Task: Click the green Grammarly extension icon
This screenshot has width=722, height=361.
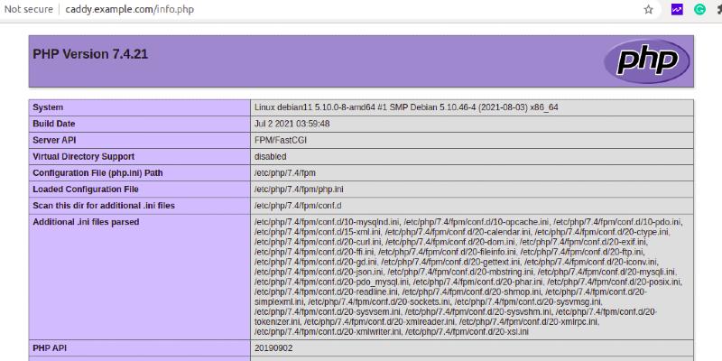Action: pyautogui.click(x=699, y=9)
